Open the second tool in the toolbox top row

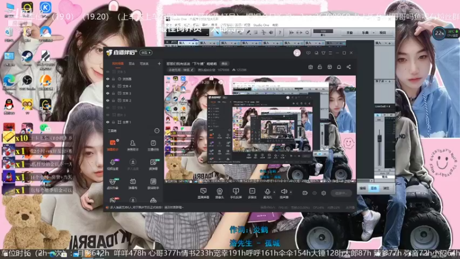tap(133, 145)
